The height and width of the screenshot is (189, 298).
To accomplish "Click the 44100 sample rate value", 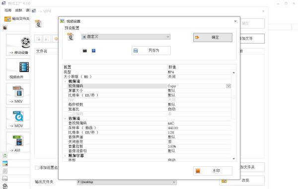I will [x=173, y=128].
